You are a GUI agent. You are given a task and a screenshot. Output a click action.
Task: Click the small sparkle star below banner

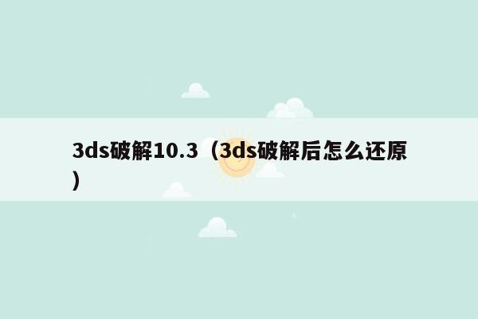[x=293, y=216]
